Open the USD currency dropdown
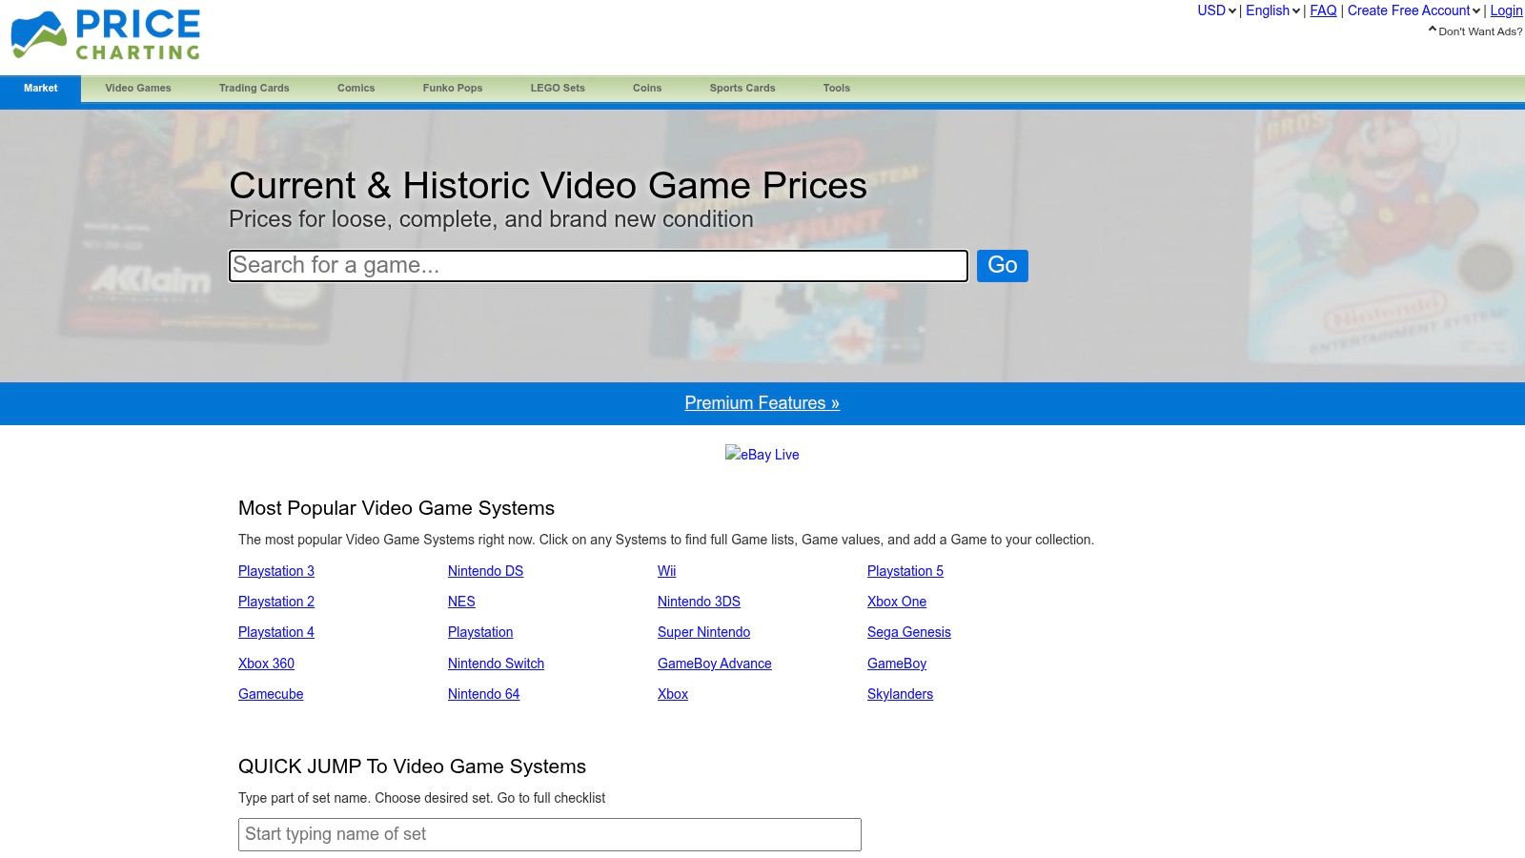Screen dimensions: 1525x858 1216,10
